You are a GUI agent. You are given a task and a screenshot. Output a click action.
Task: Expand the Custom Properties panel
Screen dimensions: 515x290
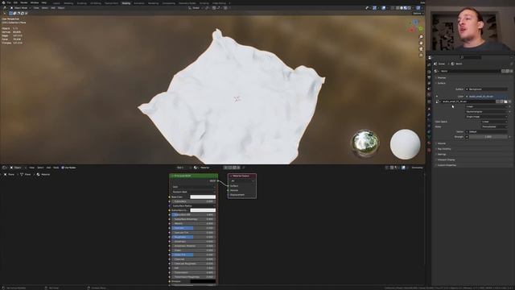pyautogui.click(x=472, y=165)
